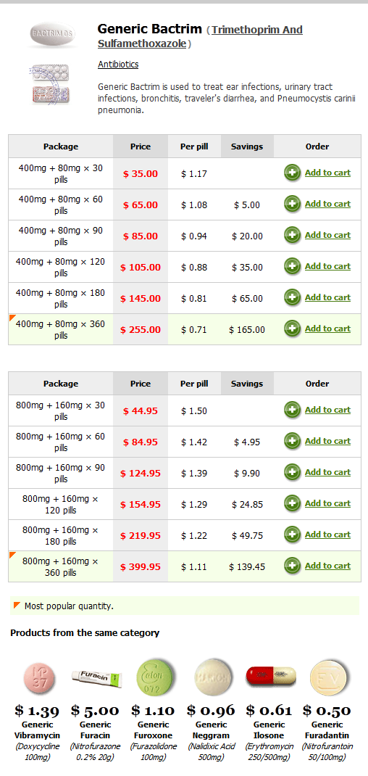Click the $ 0.71 per pill cell
The width and height of the screenshot is (368, 776).
pos(194,329)
